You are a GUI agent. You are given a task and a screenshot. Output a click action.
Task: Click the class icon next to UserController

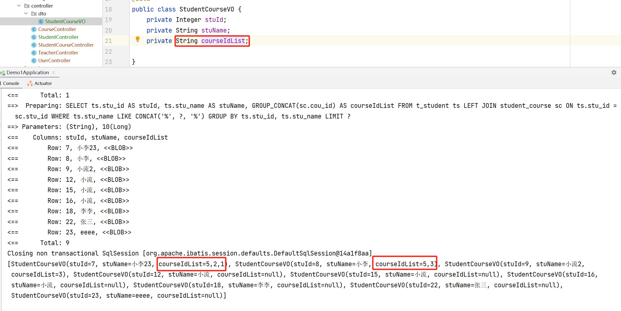(x=34, y=61)
